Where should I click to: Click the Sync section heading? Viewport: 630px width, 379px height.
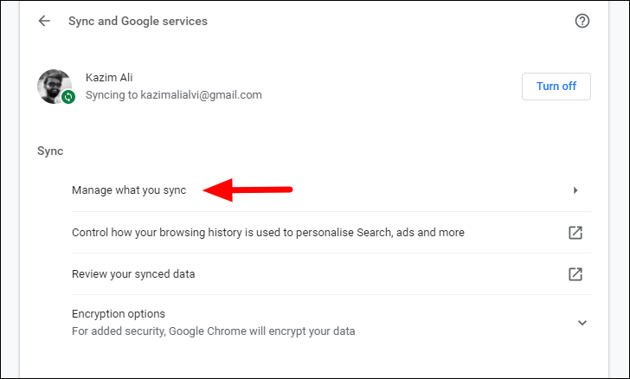coord(50,151)
